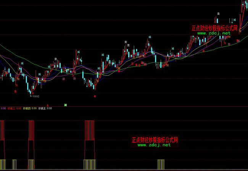Click the wide red signal bar cluster in the indicator panel

(x=89, y=130)
